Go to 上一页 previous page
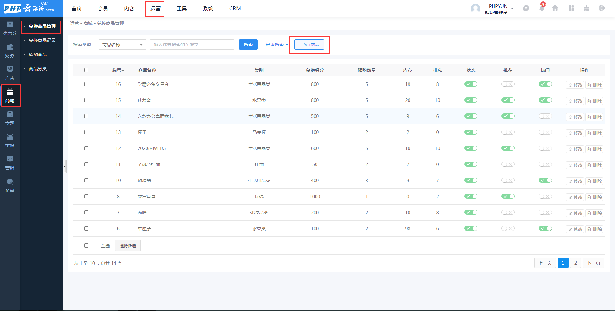This screenshot has height=311, width=615. pos(545,263)
